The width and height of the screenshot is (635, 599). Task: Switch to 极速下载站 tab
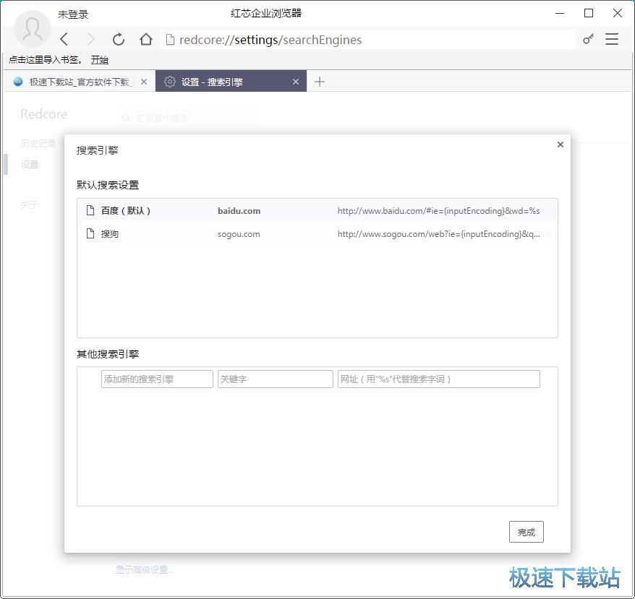click(x=80, y=82)
